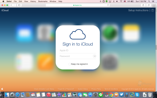Open the System Status link
This screenshot has height=98, width=157.
pyautogui.click(x=83, y=89)
